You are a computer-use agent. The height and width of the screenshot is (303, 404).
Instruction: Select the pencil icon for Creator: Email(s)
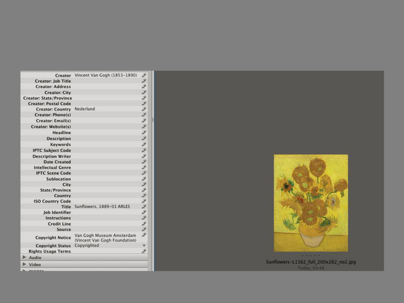point(144,120)
